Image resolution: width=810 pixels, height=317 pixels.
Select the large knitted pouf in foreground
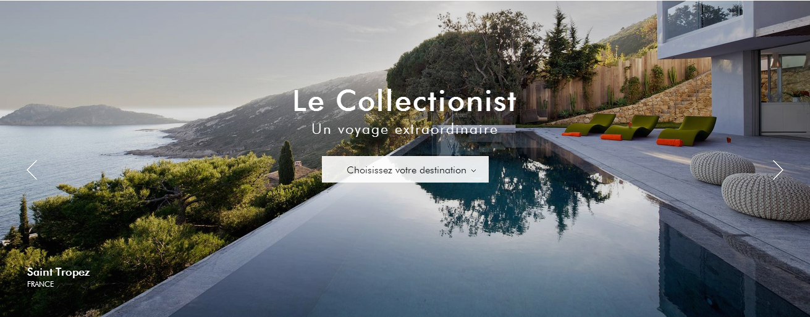coord(766,196)
